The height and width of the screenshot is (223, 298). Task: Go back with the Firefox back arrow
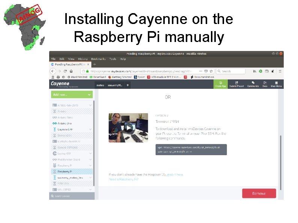click(53, 71)
